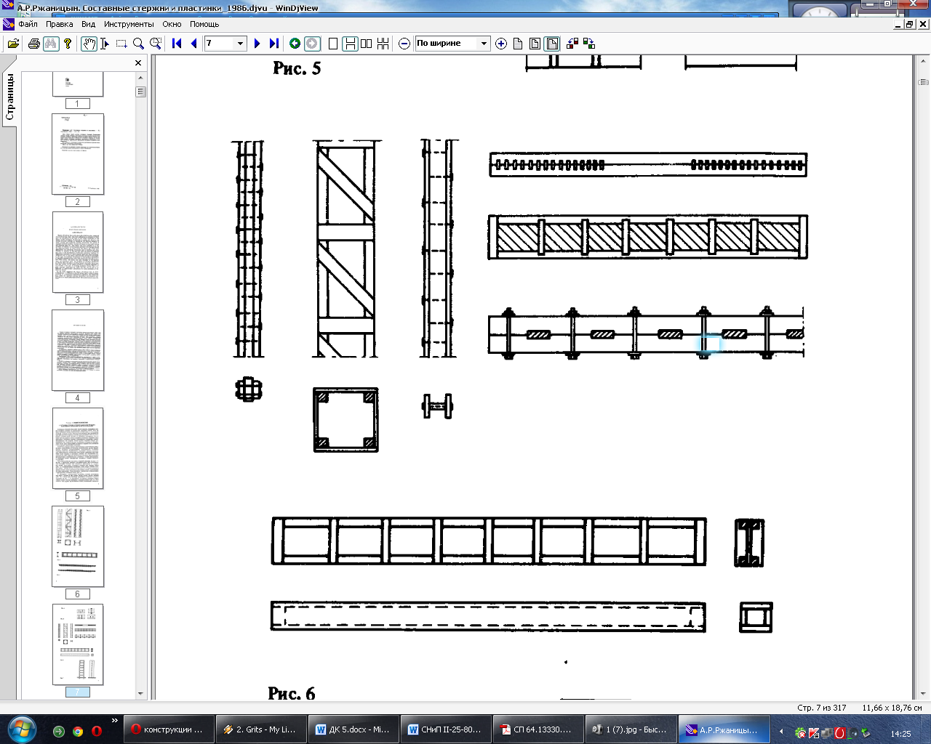Select the hand drag tool
The width and height of the screenshot is (931, 744).
pyautogui.click(x=88, y=44)
